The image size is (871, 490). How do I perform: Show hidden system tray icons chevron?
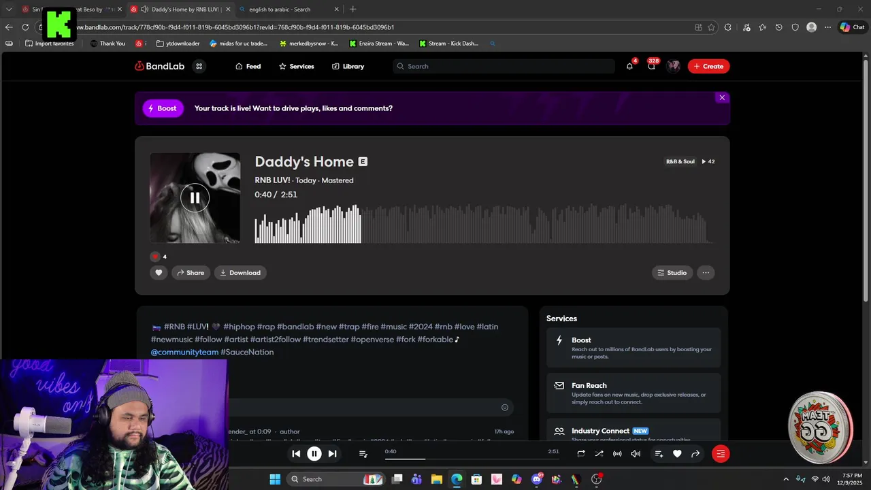(786, 479)
